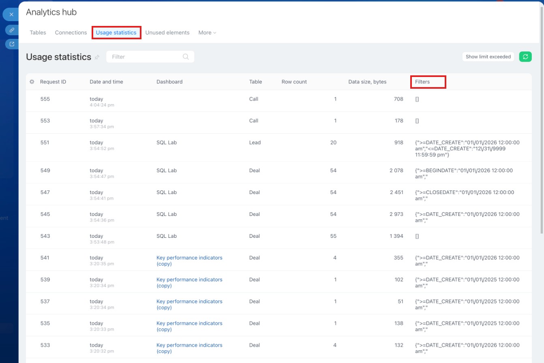The width and height of the screenshot is (544, 363).
Task: Open the Connections tab
Action: 71,32
